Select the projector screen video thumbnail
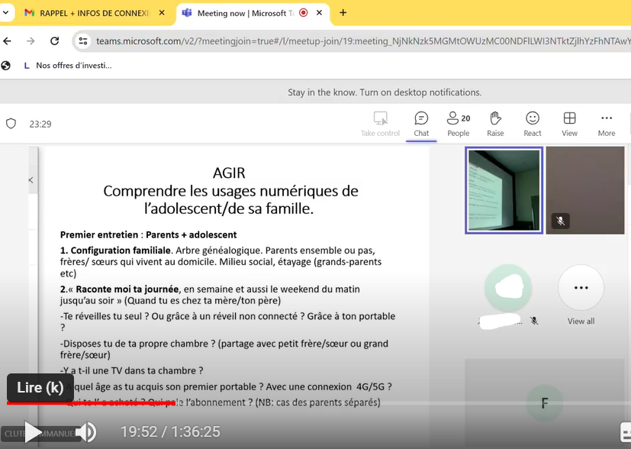 (504, 189)
